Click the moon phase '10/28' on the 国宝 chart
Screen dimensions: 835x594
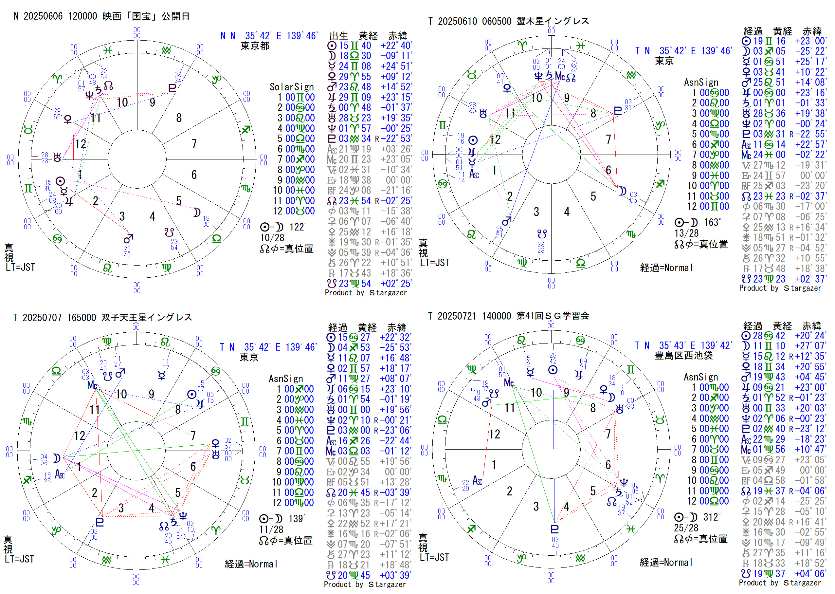pyautogui.click(x=272, y=238)
